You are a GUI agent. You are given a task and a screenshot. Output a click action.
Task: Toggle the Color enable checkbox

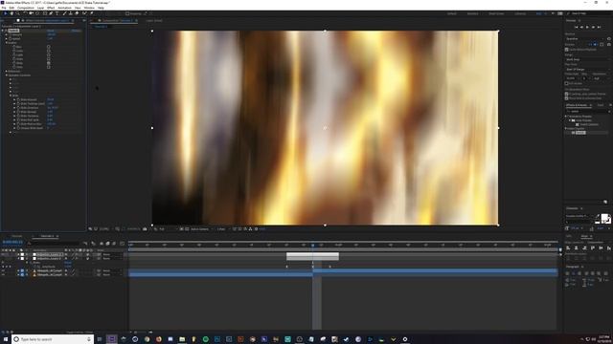(x=49, y=51)
